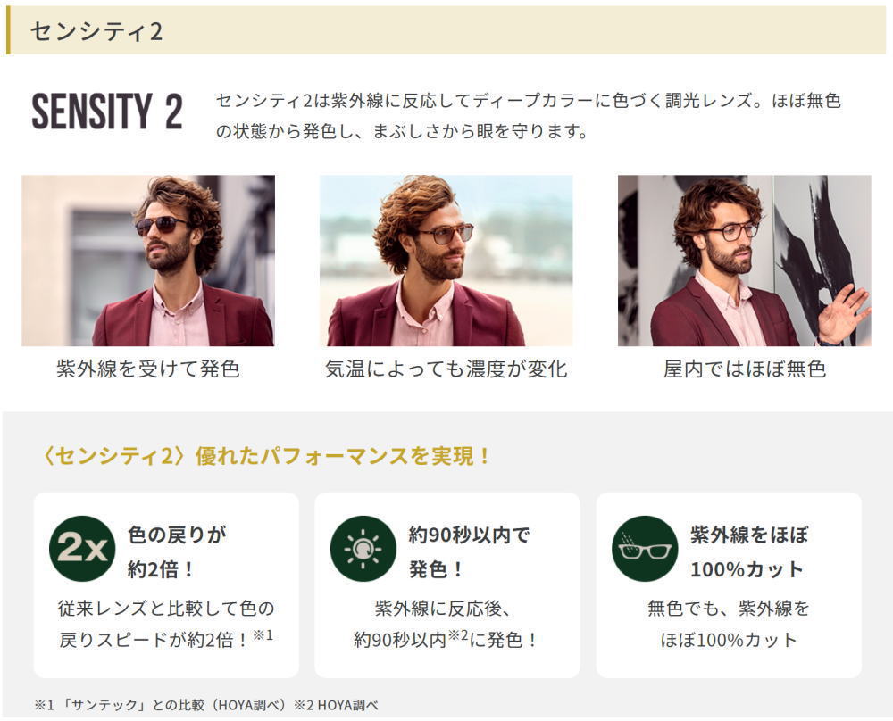Viewport: 893px width, 721px height.
Task: Click the SENSITY 2 logo
Action: pos(107,111)
